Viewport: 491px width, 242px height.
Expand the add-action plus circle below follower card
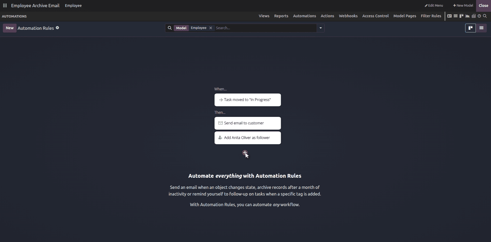(x=245, y=153)
